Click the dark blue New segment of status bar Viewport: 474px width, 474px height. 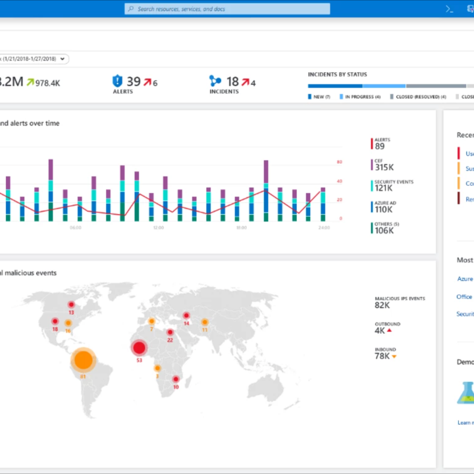[x=335, y=86]
